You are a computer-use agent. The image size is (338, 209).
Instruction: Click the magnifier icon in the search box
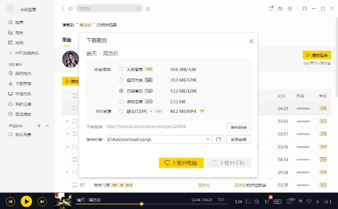tap(138, 8)
